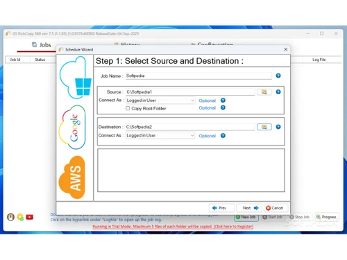The height and width of the screenshot is (260, 347).
Task: Enable the Copy Root Folder checkbox
Action: 128,108
